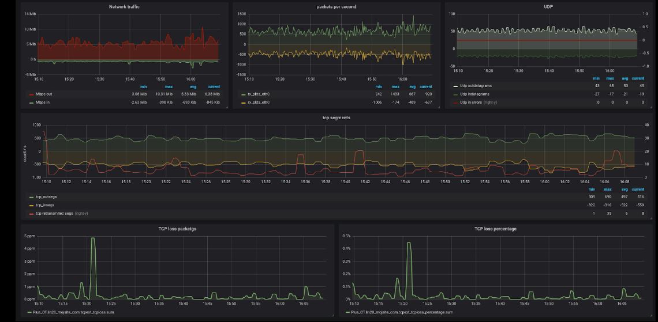The width and height of the screenshot is (658, 322).
Task: Click the white Udp outdatagrams legend color icon
Action: 455,86
